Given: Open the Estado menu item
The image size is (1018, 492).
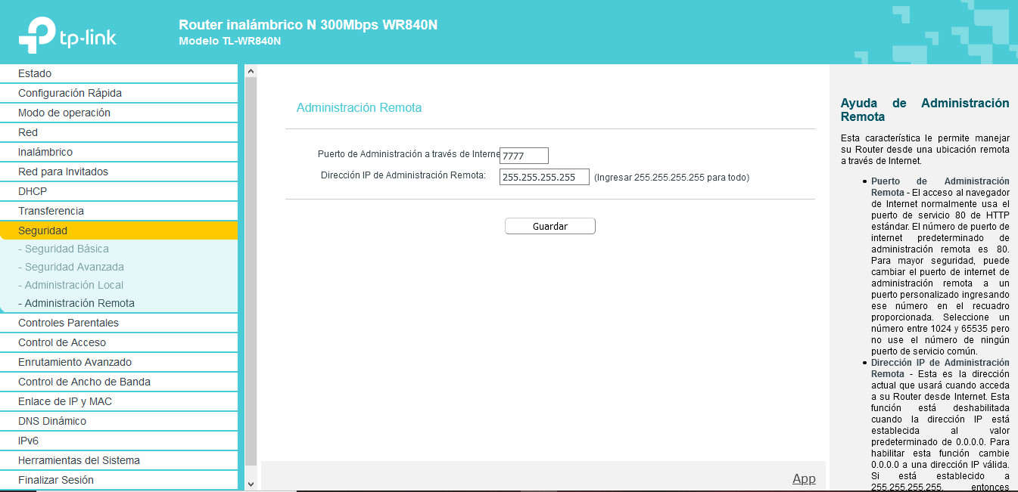Looking at the screenshot, I should tap(35, 73).
